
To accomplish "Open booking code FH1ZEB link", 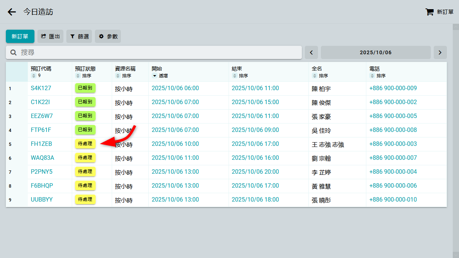I will point(41,144).
